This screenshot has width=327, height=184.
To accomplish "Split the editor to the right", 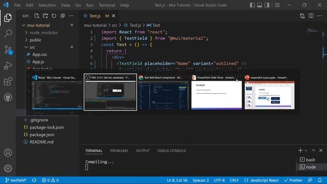I will 311,16.
